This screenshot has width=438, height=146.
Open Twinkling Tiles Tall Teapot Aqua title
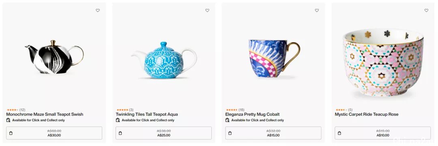click(147, 114)
